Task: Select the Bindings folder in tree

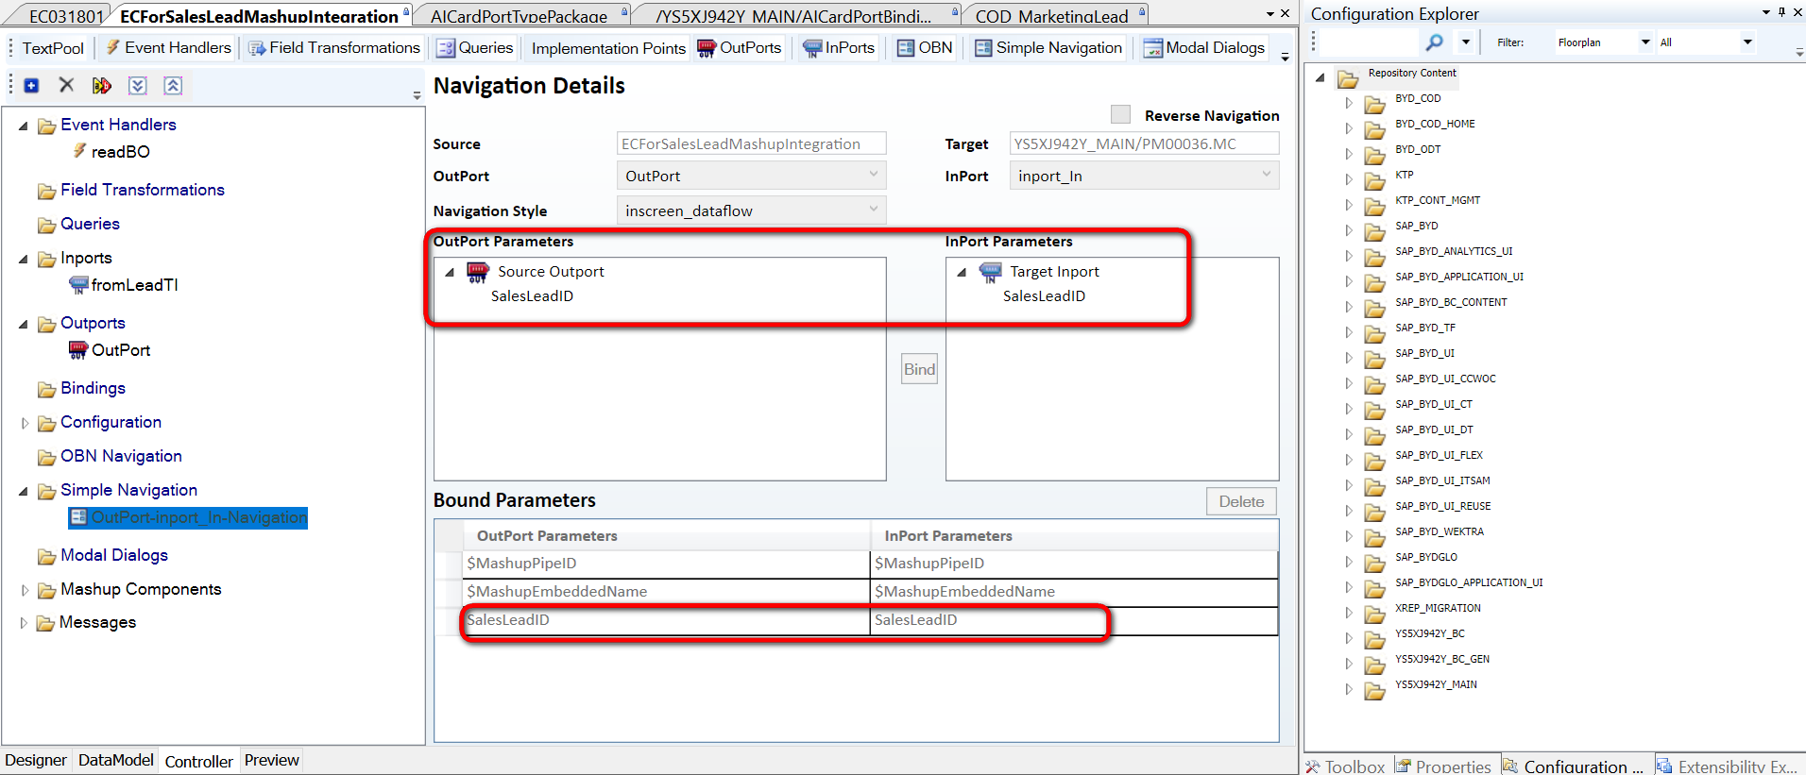Action: 93,388
